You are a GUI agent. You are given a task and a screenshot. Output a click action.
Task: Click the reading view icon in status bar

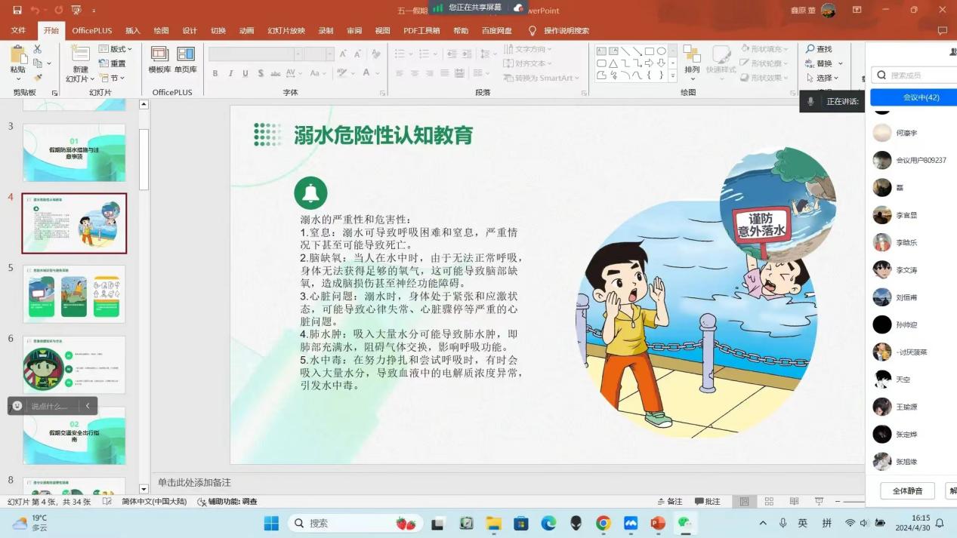click(794, 502)
